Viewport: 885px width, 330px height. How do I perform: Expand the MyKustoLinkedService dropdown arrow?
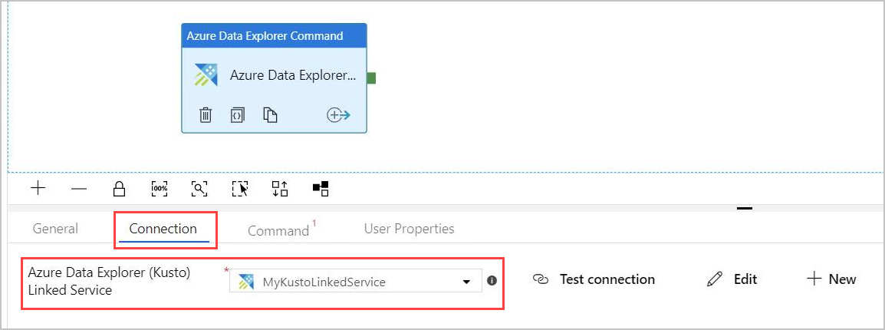[x=466, y=282]
